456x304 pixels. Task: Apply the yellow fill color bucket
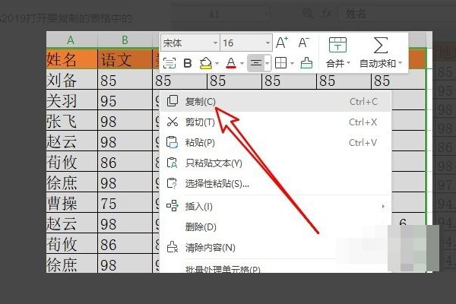(206, 63)
